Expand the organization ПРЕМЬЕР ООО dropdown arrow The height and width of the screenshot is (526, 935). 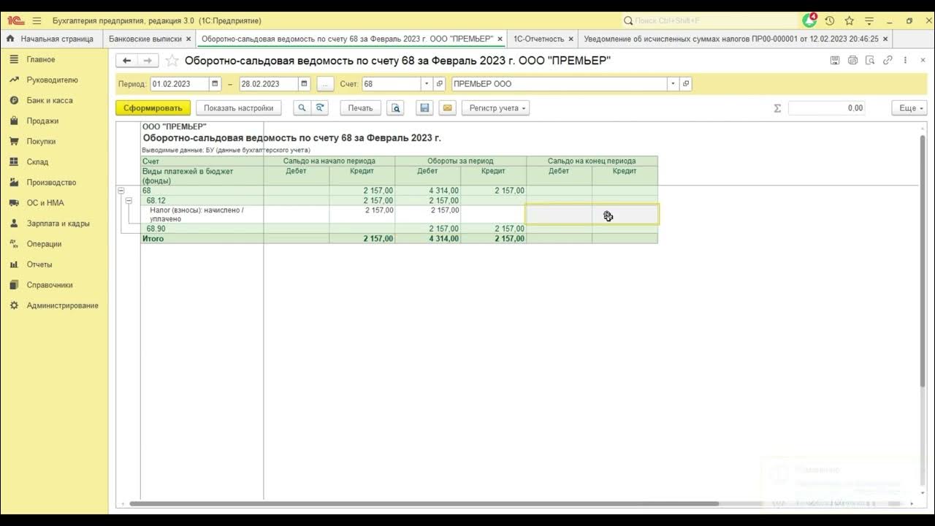(673, 84)
